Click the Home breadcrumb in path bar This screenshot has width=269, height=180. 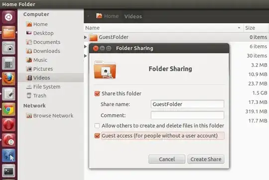108,16
